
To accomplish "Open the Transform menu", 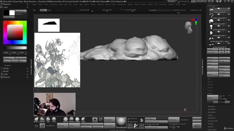I will click(x=163, y=4).
